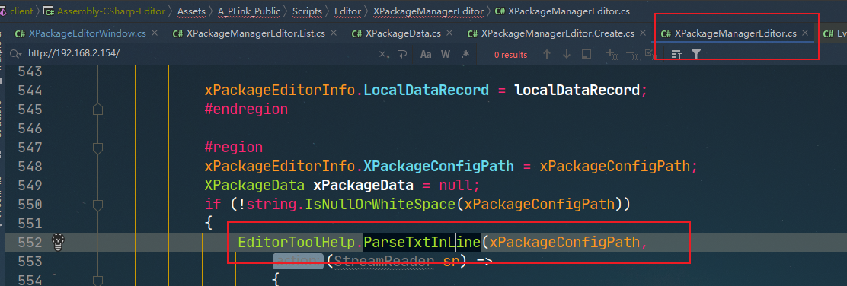Switch to XPackageData.cs tab
847x286 pixels.
tap(403, 33)
